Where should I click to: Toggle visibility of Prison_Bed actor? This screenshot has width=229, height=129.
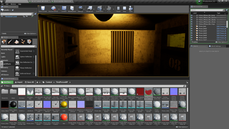pyautogui.click(x=192, y=26)
